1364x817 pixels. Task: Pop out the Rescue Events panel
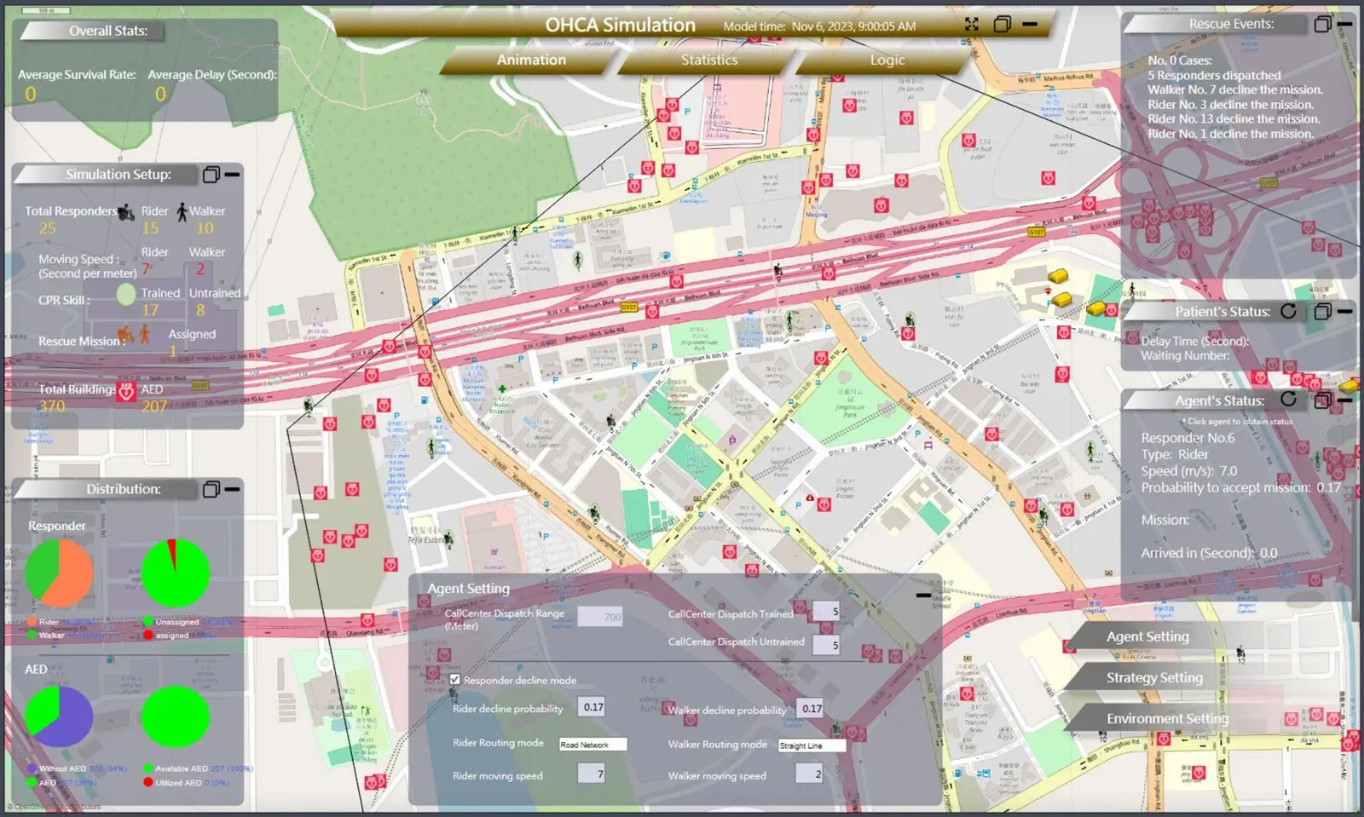pyautogui.click(x=1322, y=24)
